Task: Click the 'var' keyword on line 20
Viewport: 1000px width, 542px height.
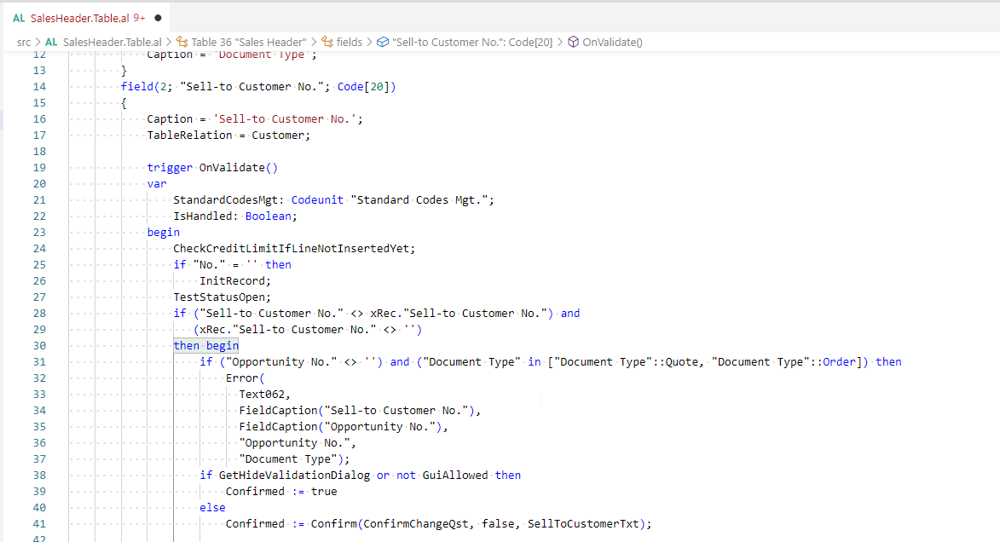Action: (x=157, y=183)
